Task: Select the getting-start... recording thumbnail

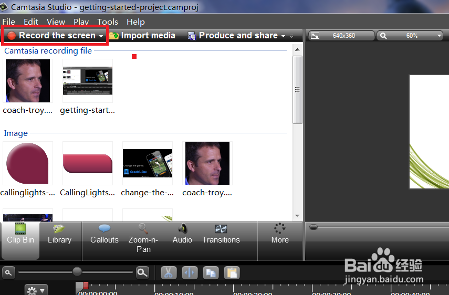Action: tap(88, 81)
